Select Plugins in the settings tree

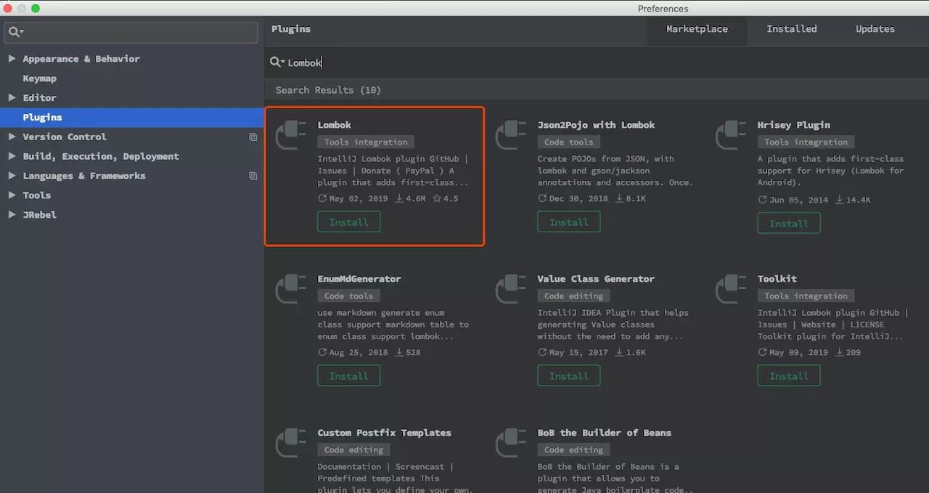pos(131,117)
